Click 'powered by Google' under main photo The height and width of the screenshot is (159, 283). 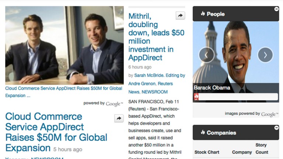(x=103, y=103)
